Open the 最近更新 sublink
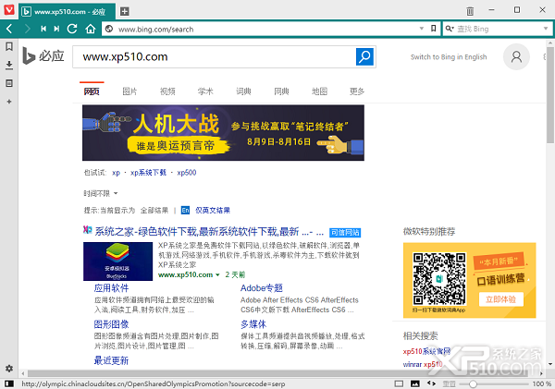Screen dimensions: 555x389 click(x=112, y=360)
